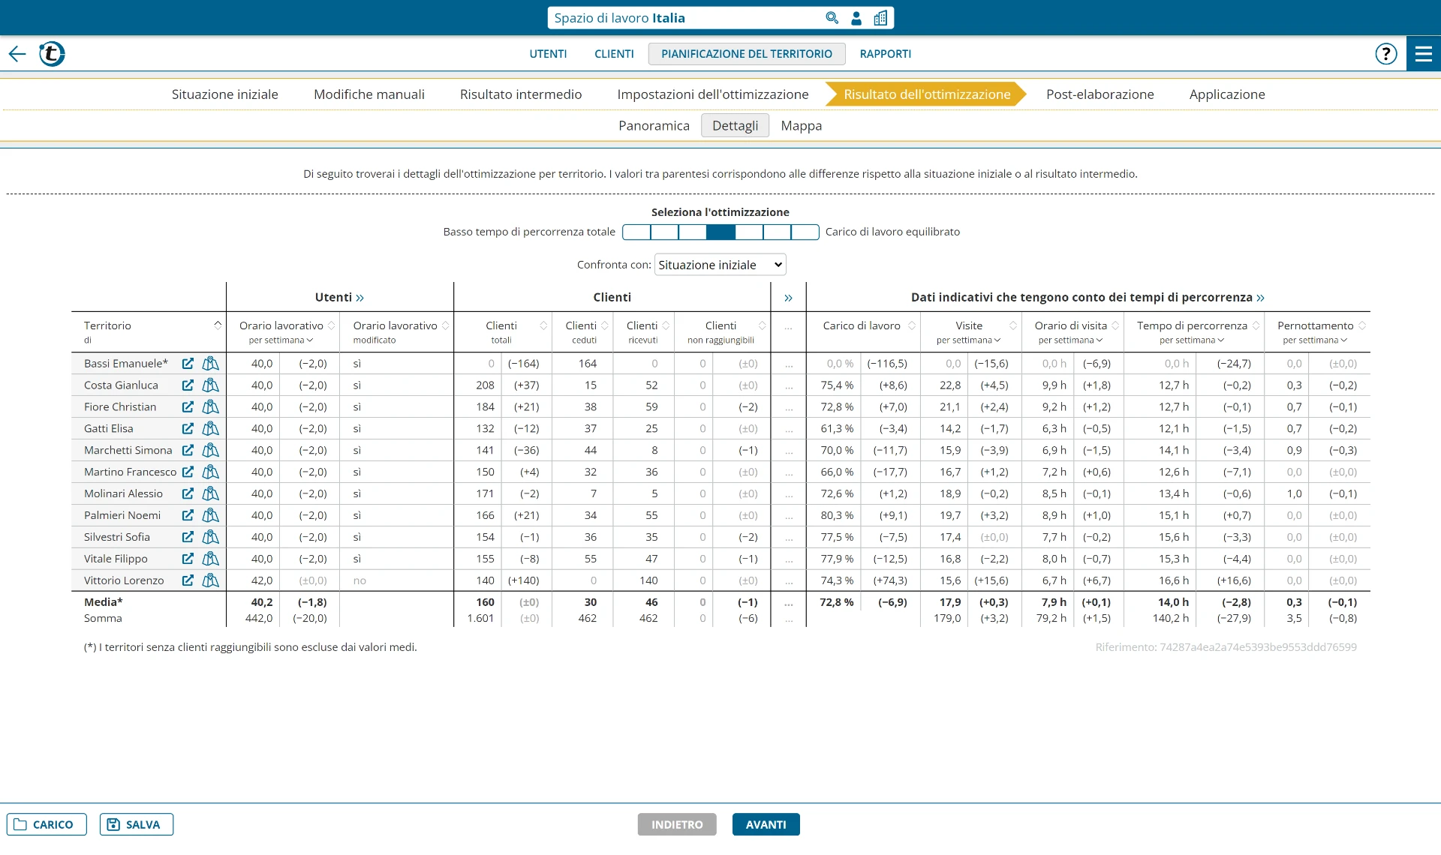Expand the Dati indicativi column group
Image resolution: width=1441 pixels, height=855 pixels.
click(x=1260, y=298)
